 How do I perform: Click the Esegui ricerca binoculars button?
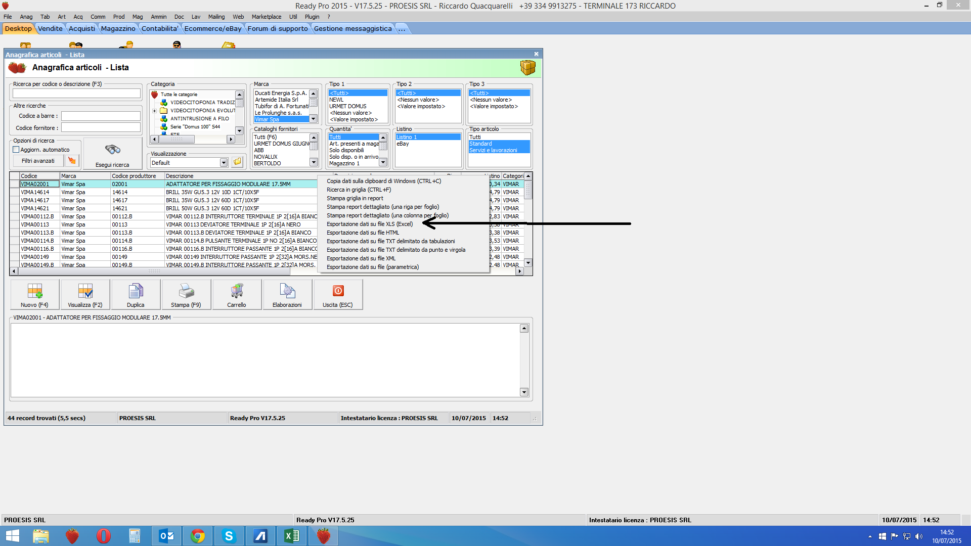pos(112,155)
